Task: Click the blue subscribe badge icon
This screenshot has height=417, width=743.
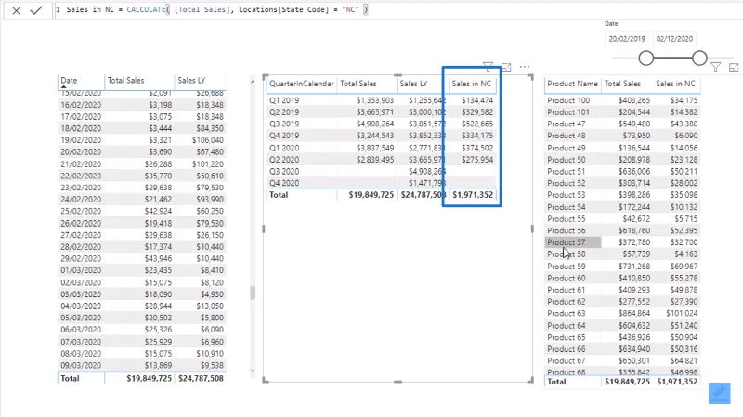Action: [719, 393]
